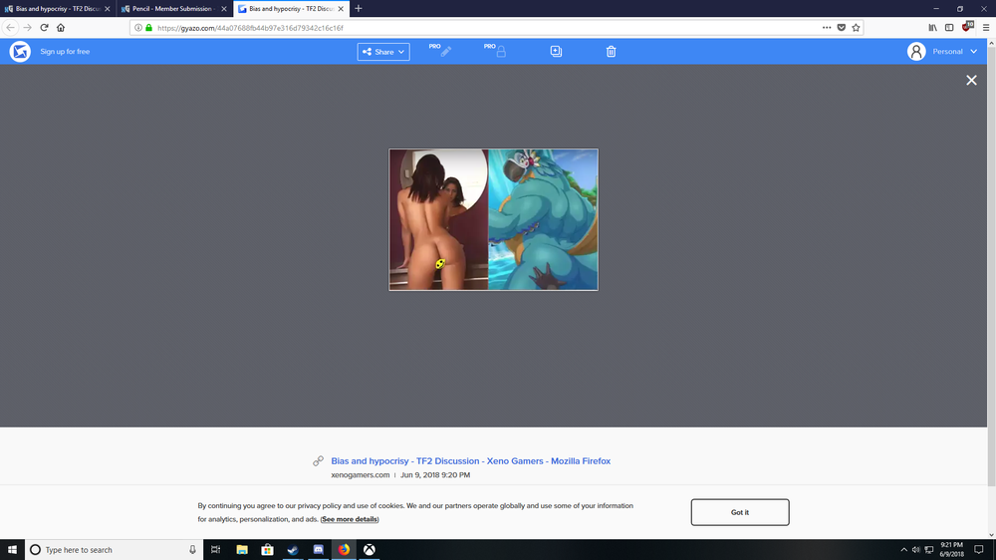Screen dimensions: 996x560
Task: Open the Share dropdown
Action: coord(383,52)
